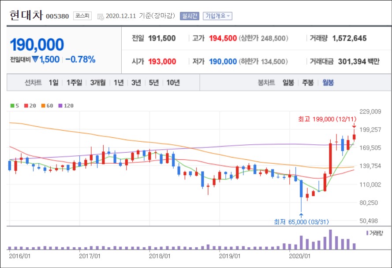Viewport: 392px width, 268px height.
Task: Select the 1일 line chart tab
Action: coord(53,83)
